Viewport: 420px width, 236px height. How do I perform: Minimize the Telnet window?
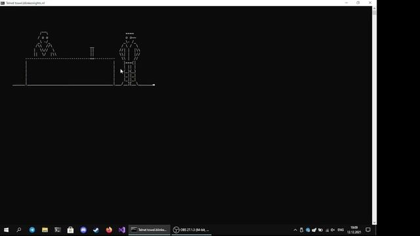pos(346,3)
